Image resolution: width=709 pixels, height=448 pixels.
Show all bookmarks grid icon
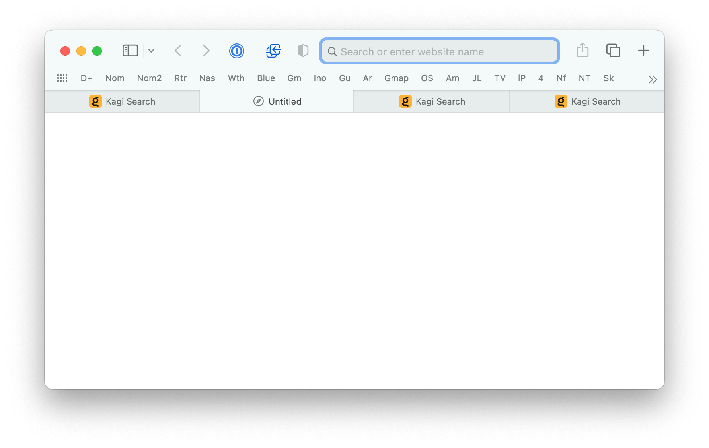[62, 78]
